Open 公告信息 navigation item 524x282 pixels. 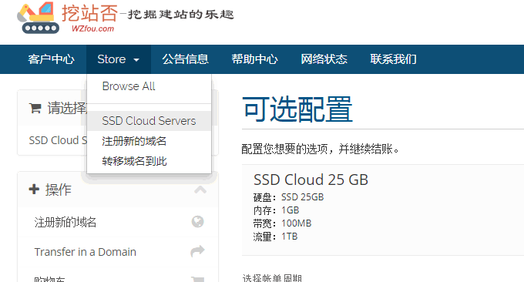pyautogui.click(x=186, y=59)
